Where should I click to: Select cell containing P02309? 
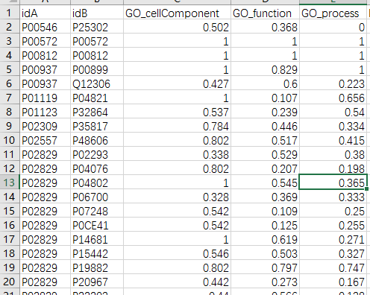coord(46,126)
